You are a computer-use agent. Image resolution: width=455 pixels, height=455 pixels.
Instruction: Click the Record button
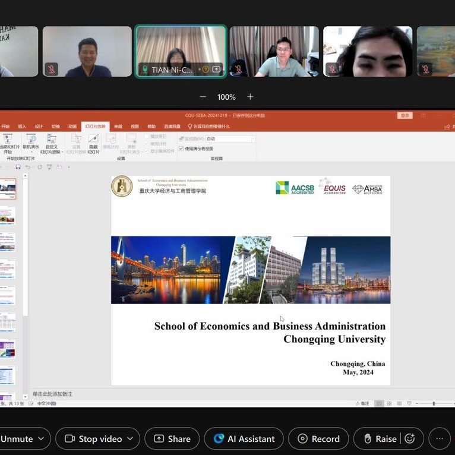(x=318, y=439)
